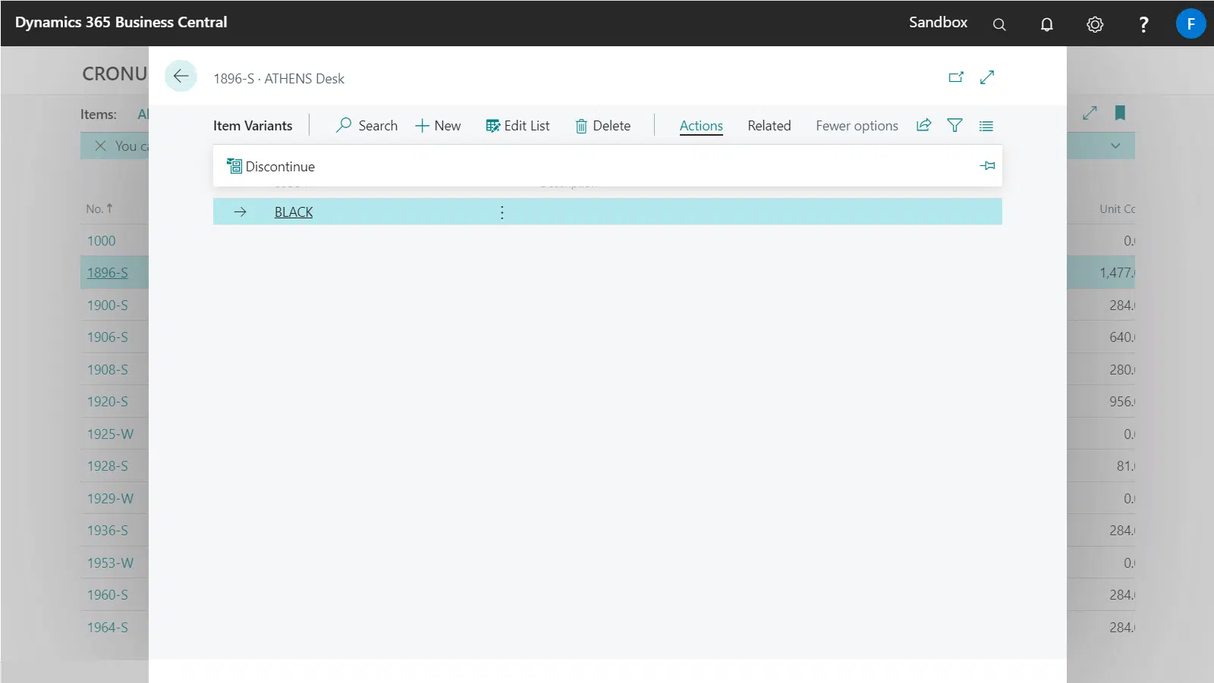
Task: Open page in new window icon
Action: 956,77
